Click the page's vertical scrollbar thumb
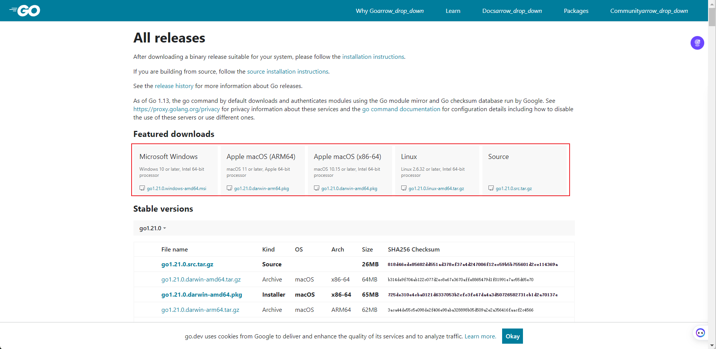The width and height of the screenshot is (716, 349). [712, 17]
